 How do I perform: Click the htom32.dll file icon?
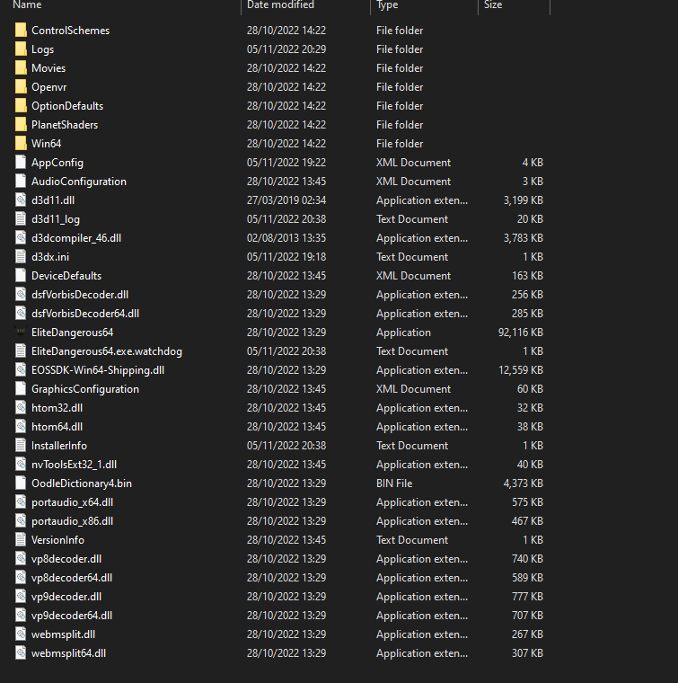coord(21,408)
